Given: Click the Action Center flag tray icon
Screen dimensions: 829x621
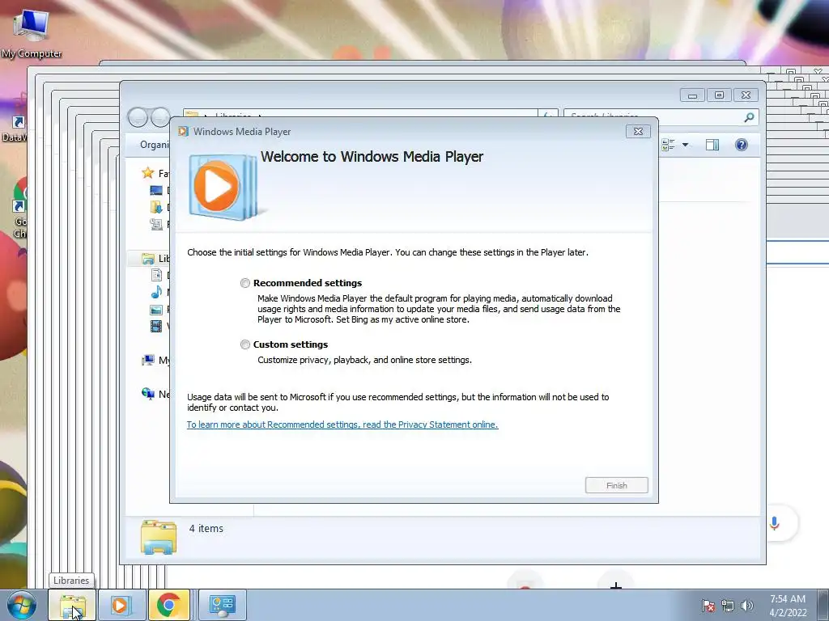Looking at the screenshot, I should click(708, 606).
